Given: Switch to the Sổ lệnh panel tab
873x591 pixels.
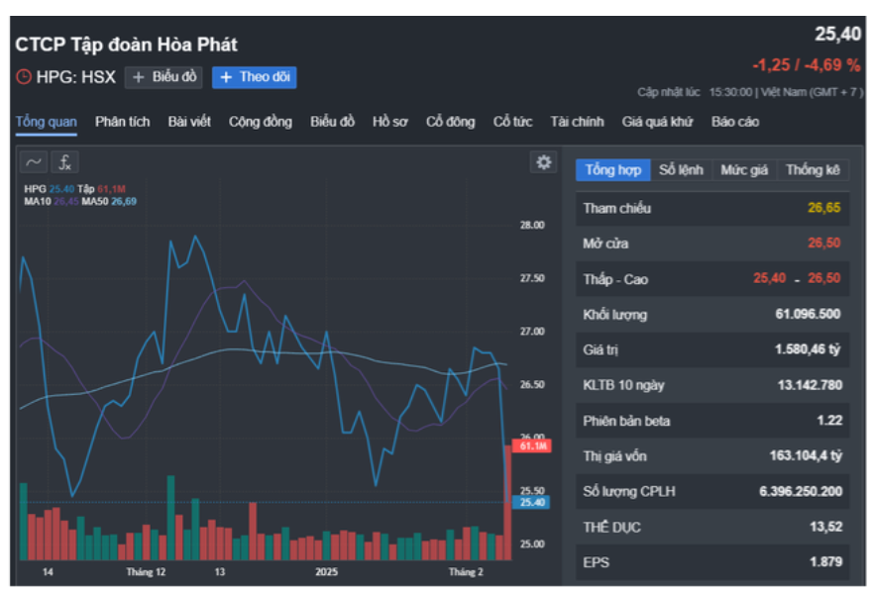Looking at the screenshot, I should coord(682,169).
